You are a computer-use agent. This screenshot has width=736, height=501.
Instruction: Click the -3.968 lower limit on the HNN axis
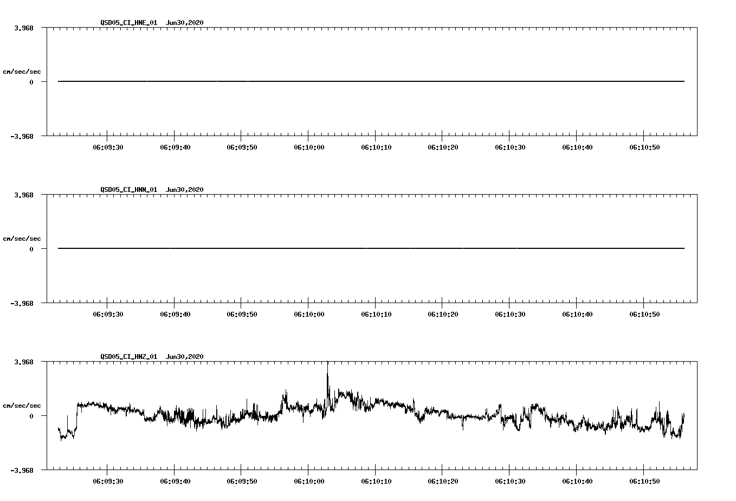tap(22, 304)
